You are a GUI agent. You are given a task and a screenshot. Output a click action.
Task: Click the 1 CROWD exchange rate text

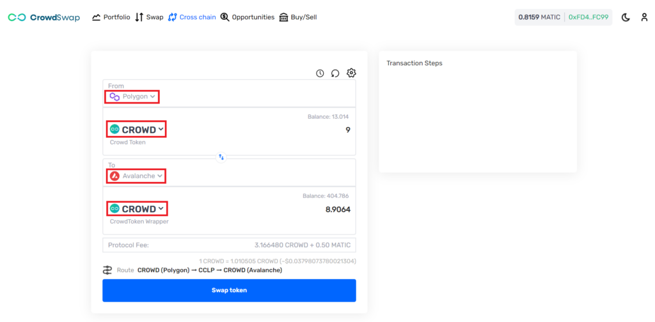(x=278, y=261)
